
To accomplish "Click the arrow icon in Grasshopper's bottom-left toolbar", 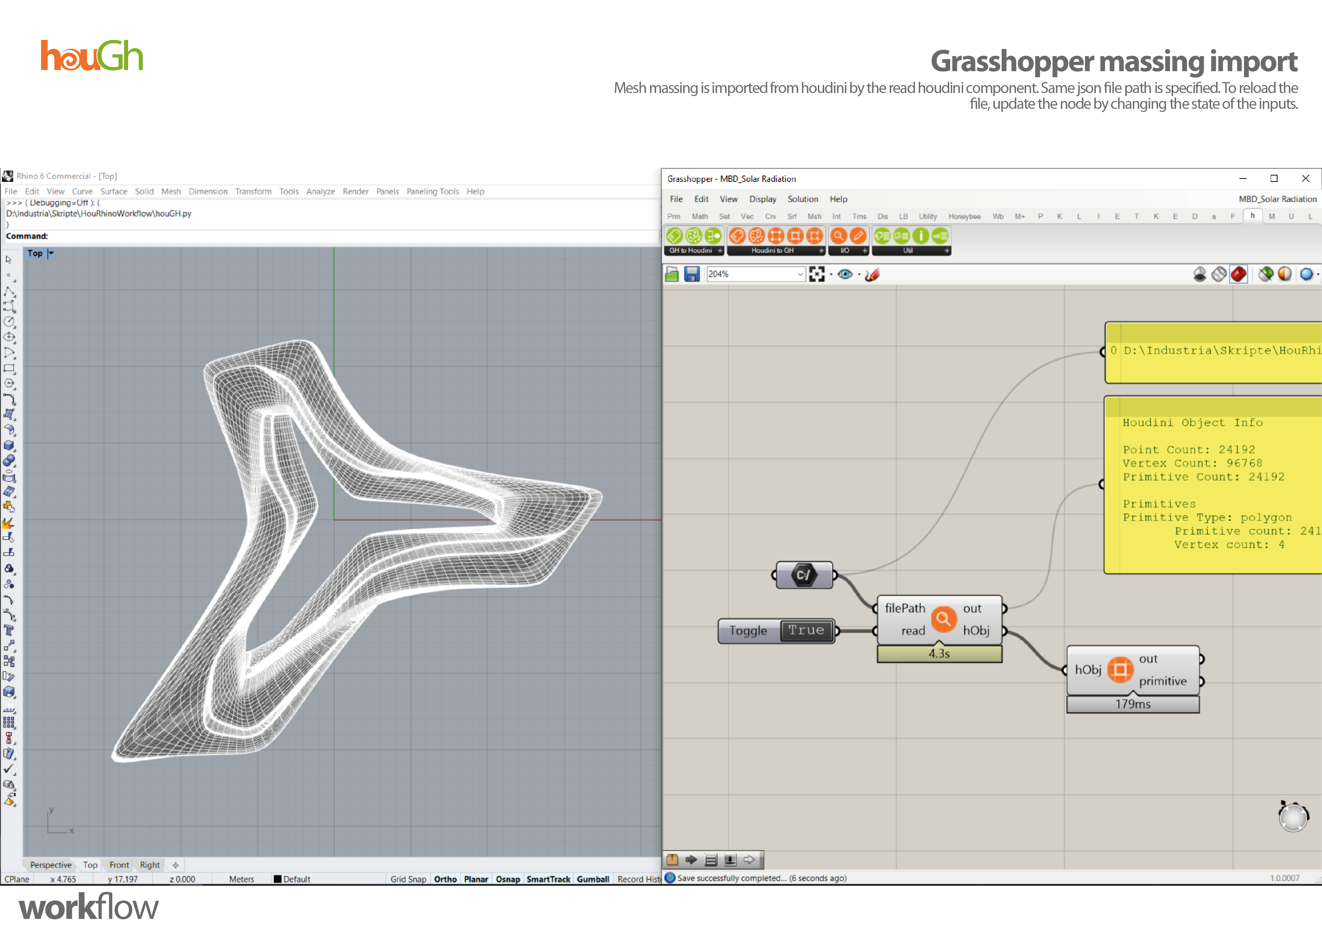I will [691, 860].
